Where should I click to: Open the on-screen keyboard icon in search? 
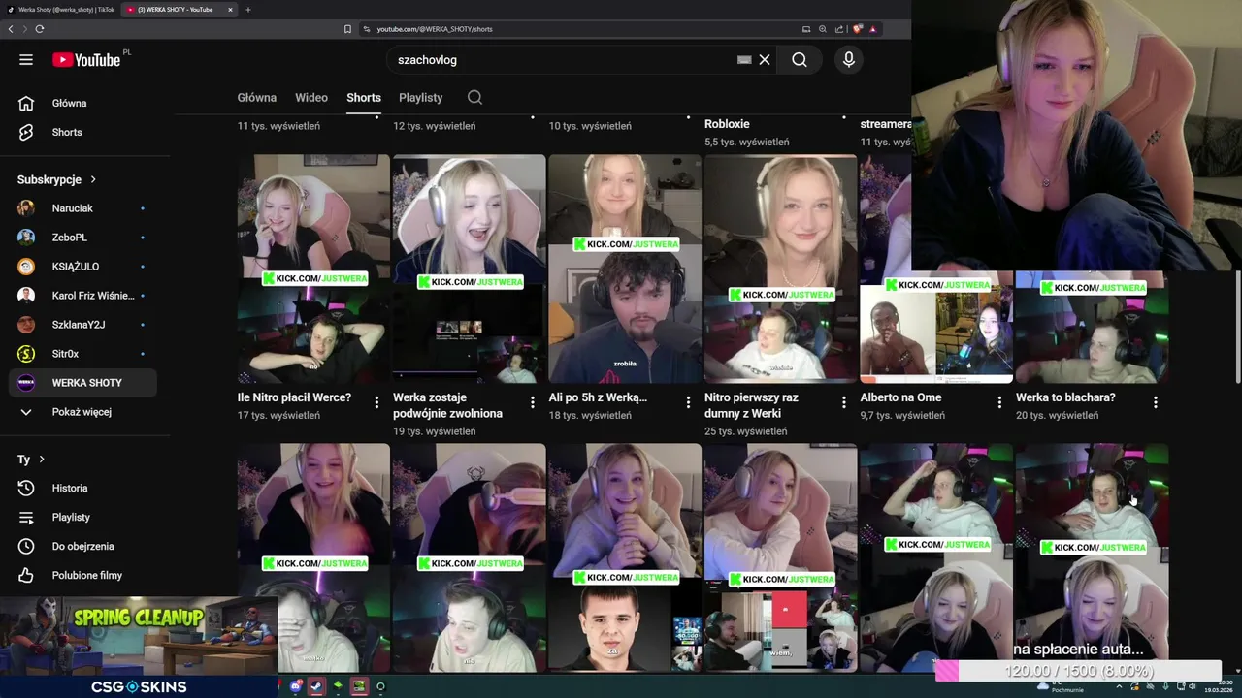(744, 60)
